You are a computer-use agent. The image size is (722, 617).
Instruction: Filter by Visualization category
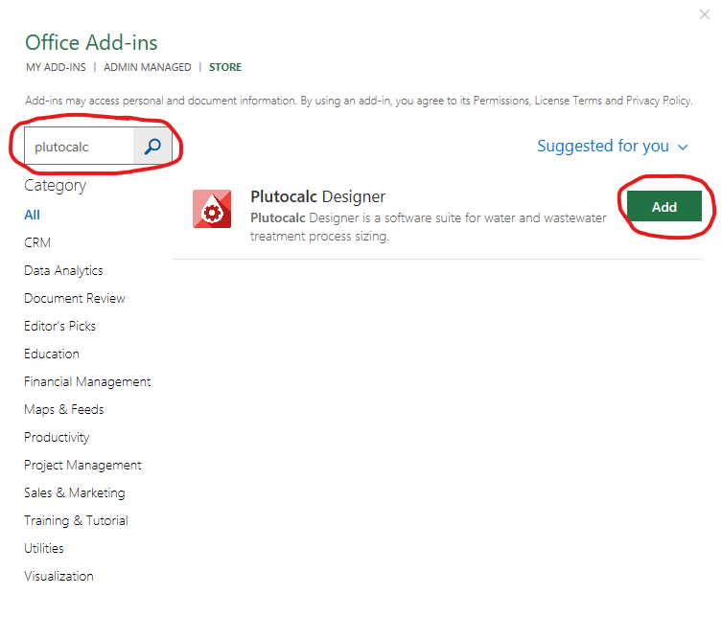tap(58, 576)
